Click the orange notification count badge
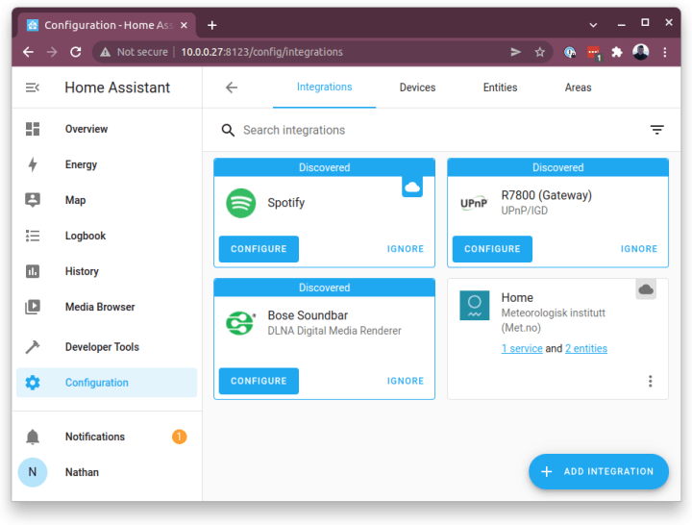The height and width of the screenshot is (525, 692). 179,437
